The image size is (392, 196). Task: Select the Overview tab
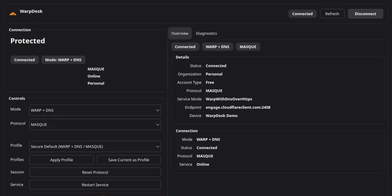click(180, 33)
